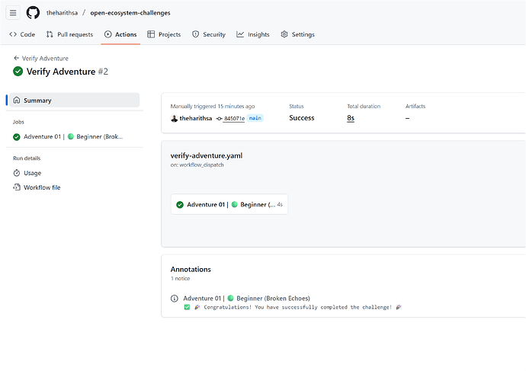Click the Verify Adventure #2 heading

click(x=67, y=72)
